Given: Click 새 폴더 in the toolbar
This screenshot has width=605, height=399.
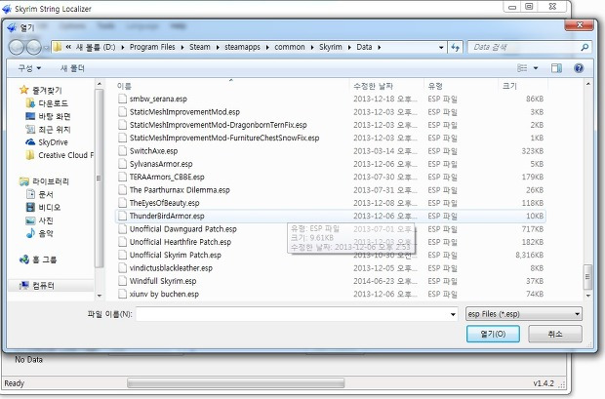Looking at the screenshot, I should coord(72,68).
